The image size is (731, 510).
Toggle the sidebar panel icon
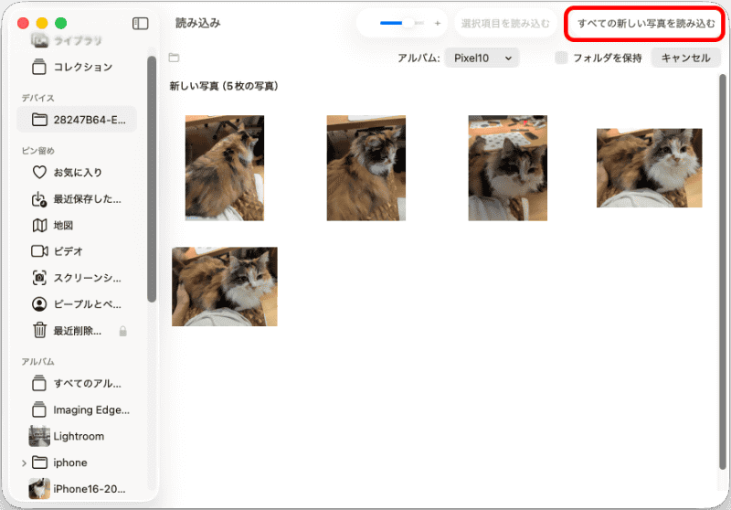tap(141, 24)
